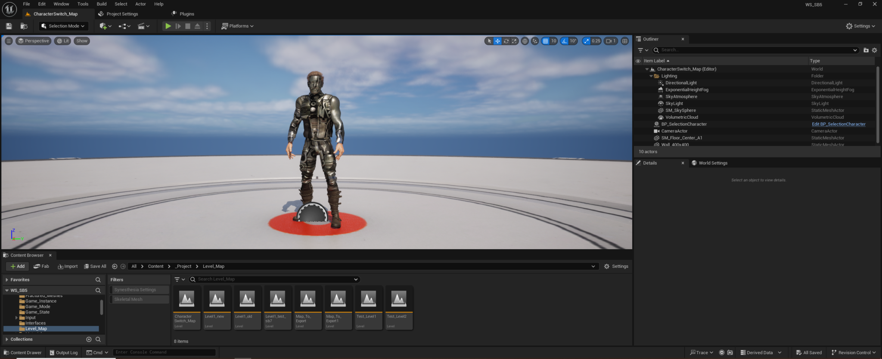Enable the Synesthesia Settings filter
The width and height of the screenshot is (882, 359).
(139, 290)
